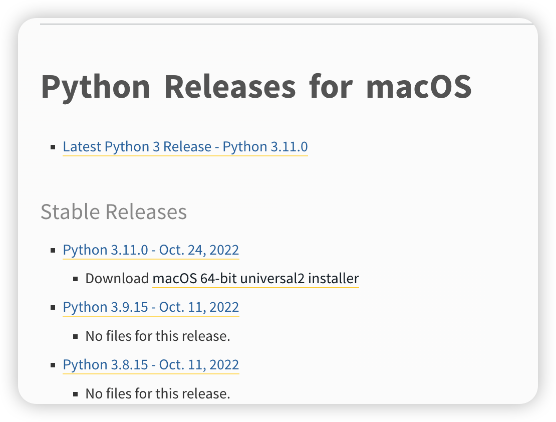Image resolution: width=556 pixels, height=422 pixels.
Task: Click the bullet beside Latest Python 3 Release
Action: point(53,147)
